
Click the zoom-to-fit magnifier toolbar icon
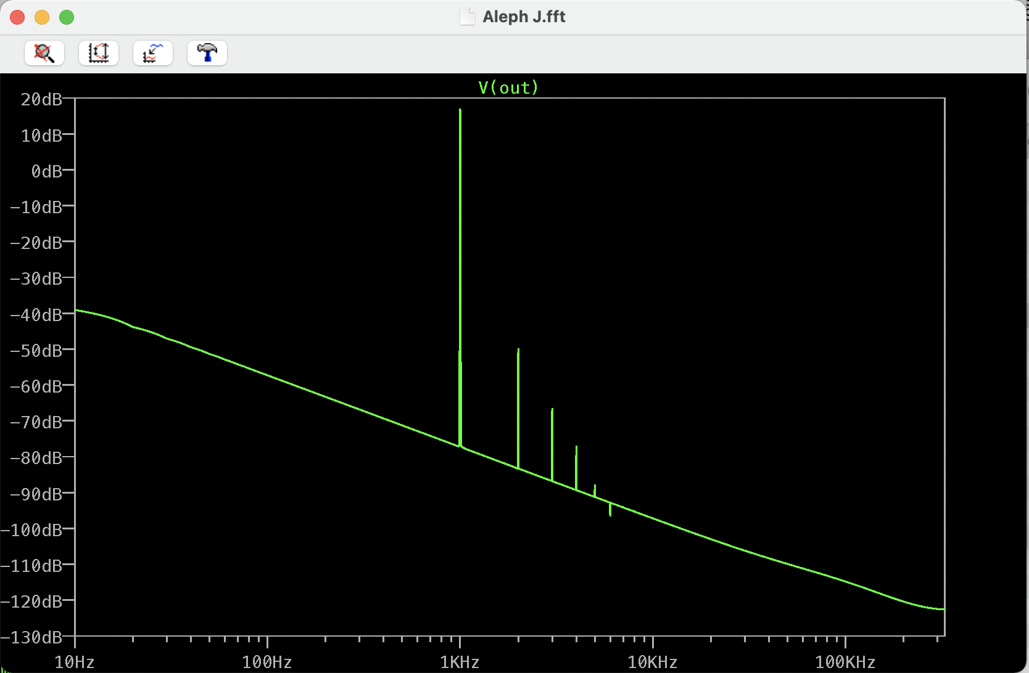pos(44,53)
